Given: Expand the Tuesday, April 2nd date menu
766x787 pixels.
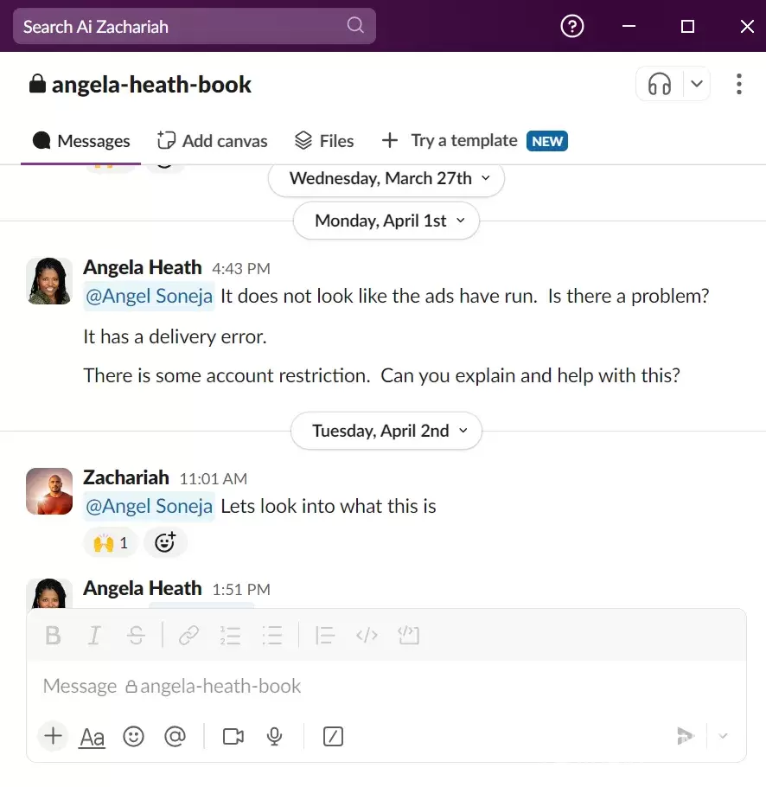Looking at the screenshot, I should [386, 431].
